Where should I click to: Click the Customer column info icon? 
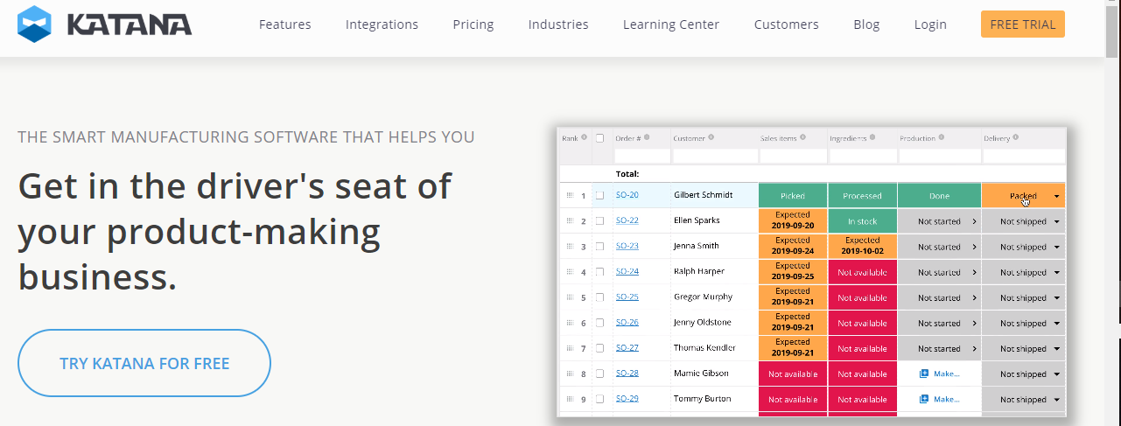coord(711,137)
